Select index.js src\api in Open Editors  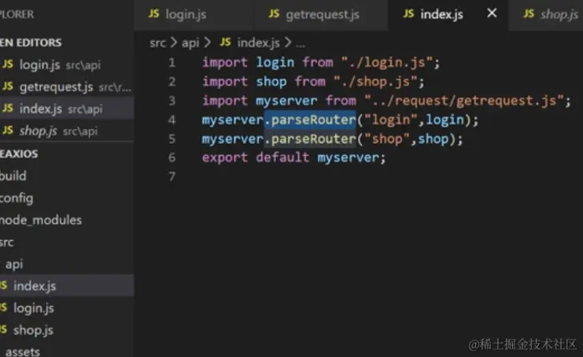coord(67,109)
